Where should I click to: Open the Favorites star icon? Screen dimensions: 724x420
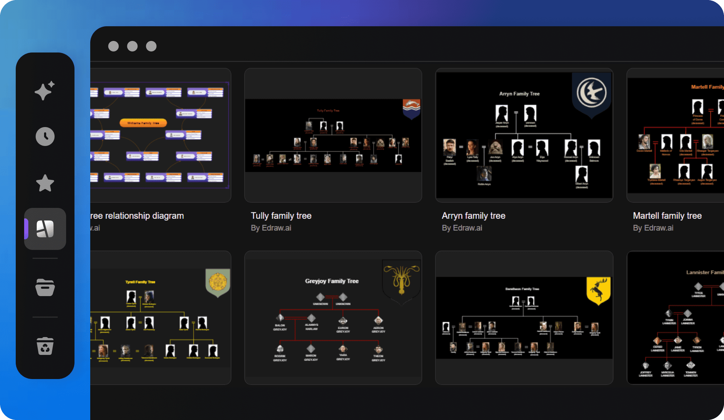point(45,183)
